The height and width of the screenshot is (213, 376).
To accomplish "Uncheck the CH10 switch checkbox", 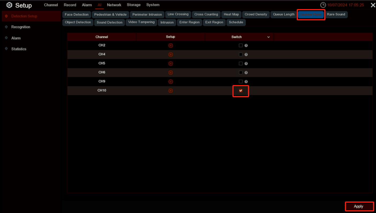I will 240,91.
